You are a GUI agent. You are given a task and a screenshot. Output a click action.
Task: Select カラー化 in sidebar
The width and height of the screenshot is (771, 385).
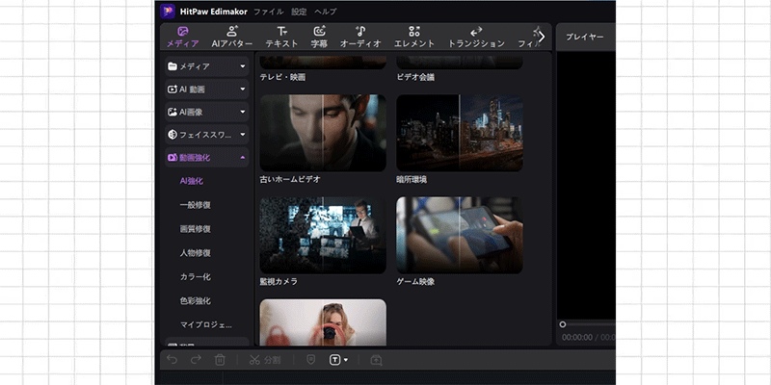(x=196, y=277)
